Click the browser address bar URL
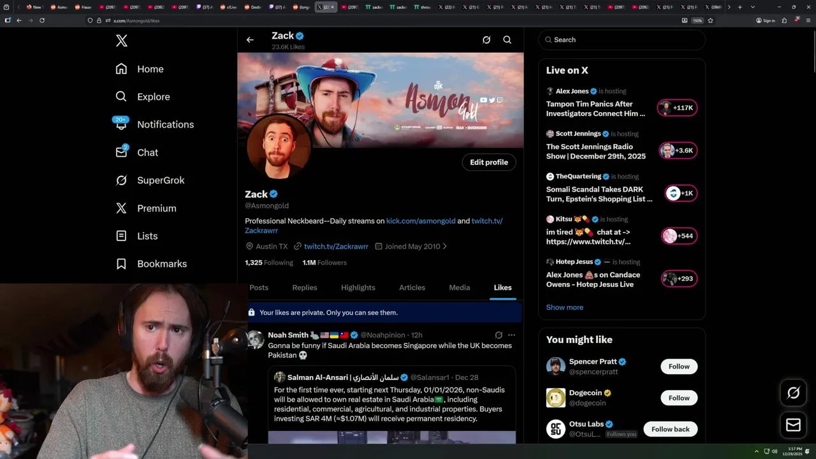The image size is (816, 459). (136, 20)
